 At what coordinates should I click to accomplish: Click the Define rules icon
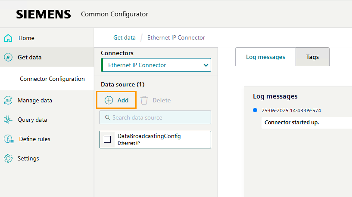pos(9,139)
